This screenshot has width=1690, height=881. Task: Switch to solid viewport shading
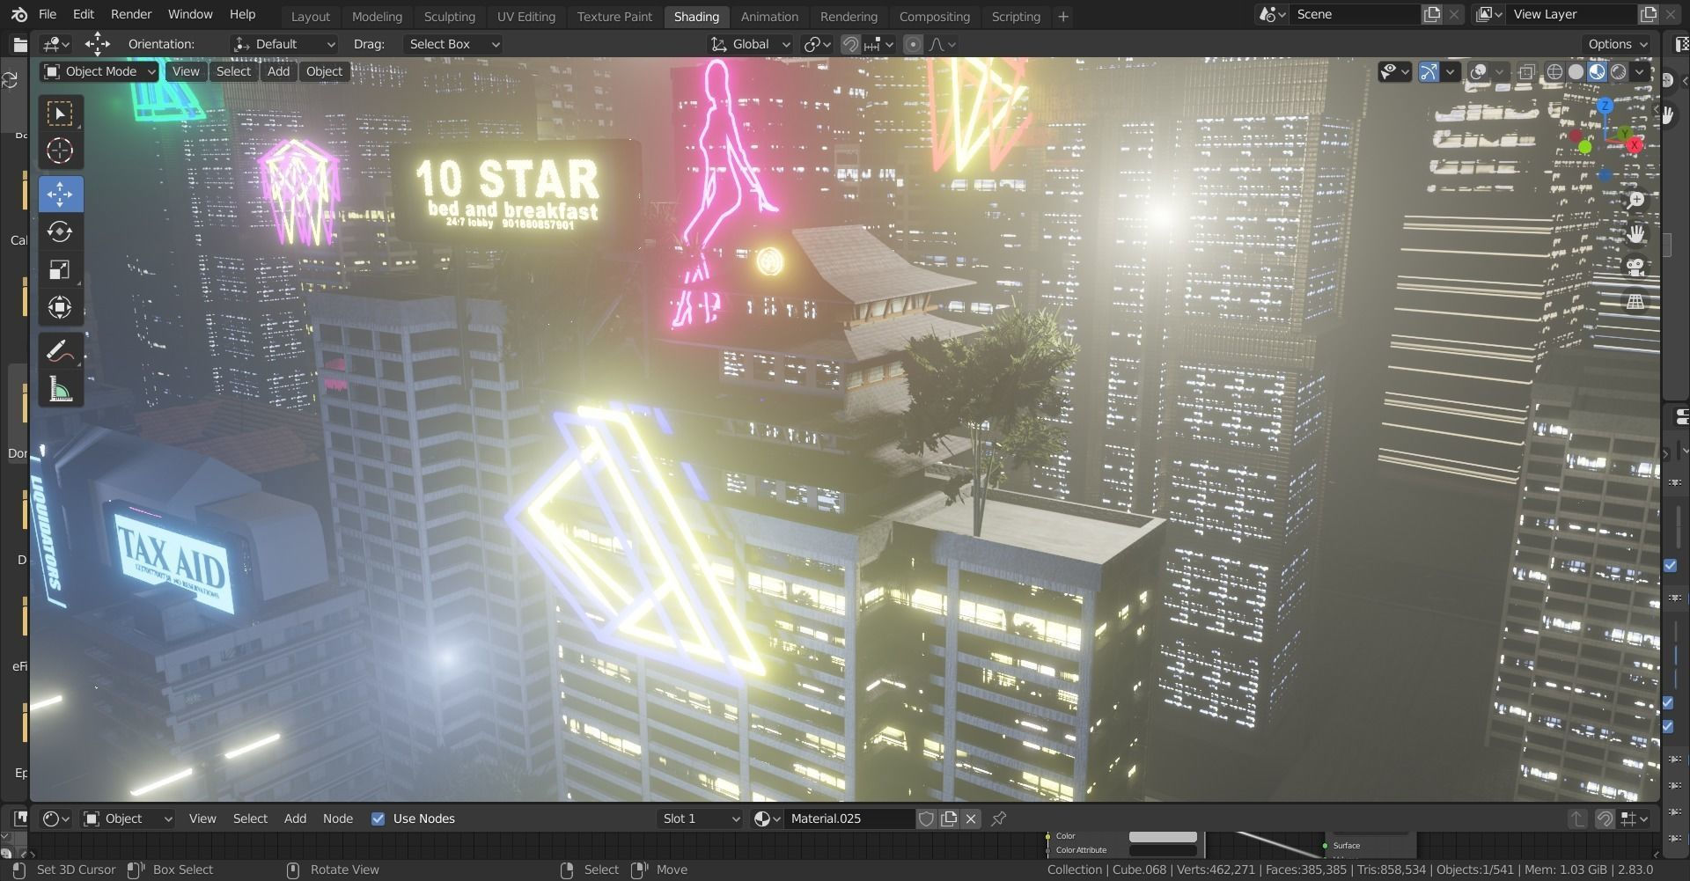tap(1576, 71)
